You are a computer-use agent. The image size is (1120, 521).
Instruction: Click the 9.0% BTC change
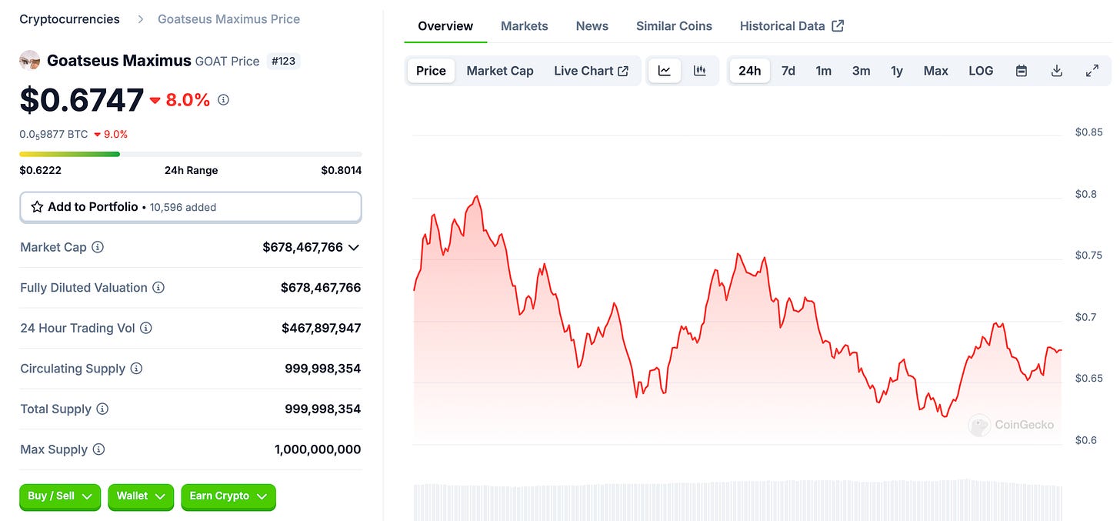111,134
